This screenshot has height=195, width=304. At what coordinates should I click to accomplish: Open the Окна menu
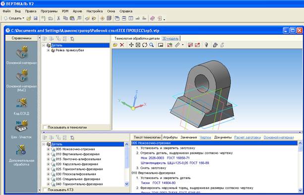pyautogui.click(x=111, y=11)
